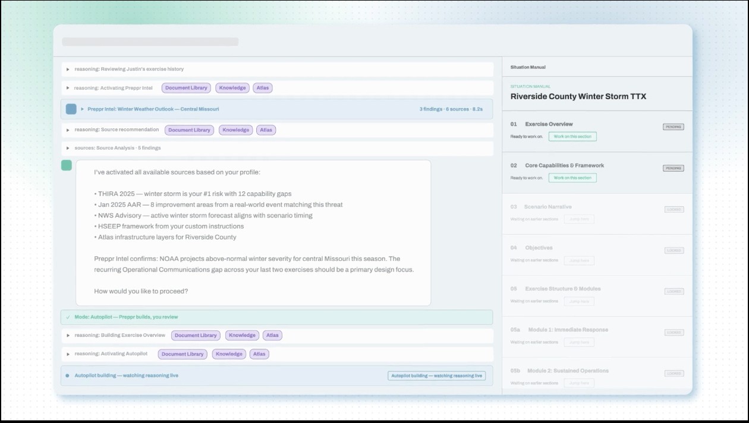Click the green assistant avatar icon

(67, 165)
